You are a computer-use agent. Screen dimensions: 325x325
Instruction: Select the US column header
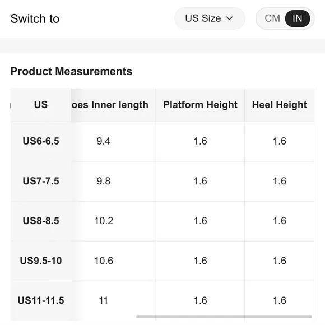[x=41, y=105]
